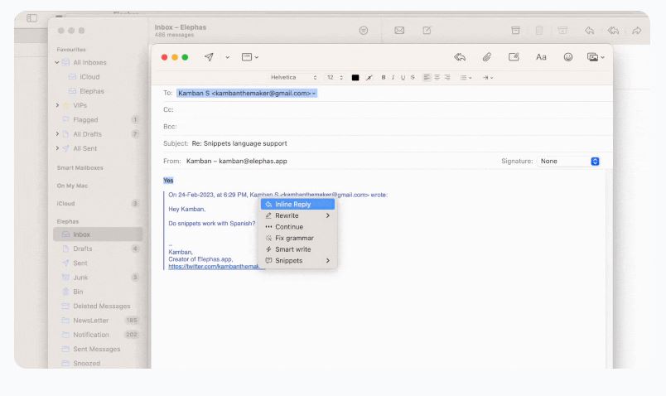This screenshot has height=396, width=666.
Task: Toggle italic formatting
Action: tap(393, 77)
